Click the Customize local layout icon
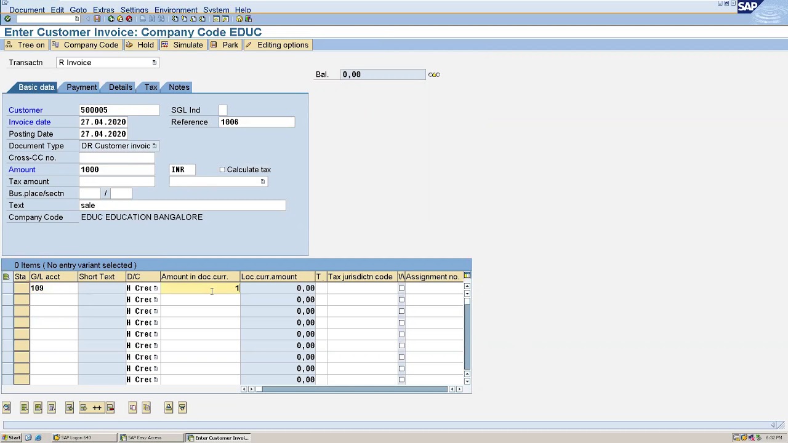This screenshot has width=788, height=443. tap(248, 18)
